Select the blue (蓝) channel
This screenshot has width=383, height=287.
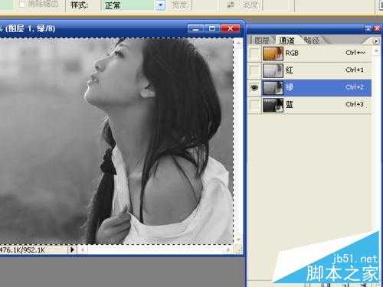(x=316, y=105)
